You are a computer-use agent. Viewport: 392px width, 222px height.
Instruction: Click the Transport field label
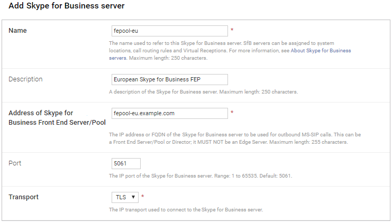pyautogui.click(x=24, y=197)
